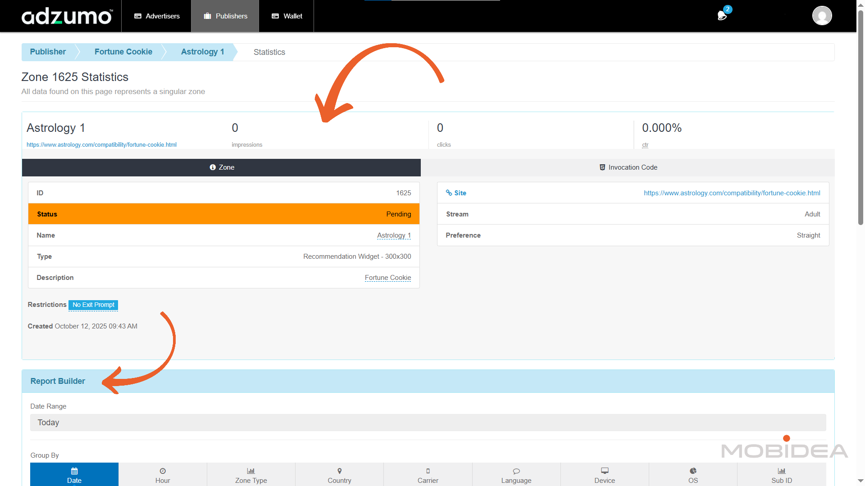This screenshot has height=486, width=865.
Task: Go to Fortune Cookie breadcrumb
Action: (x=123, y=52)
